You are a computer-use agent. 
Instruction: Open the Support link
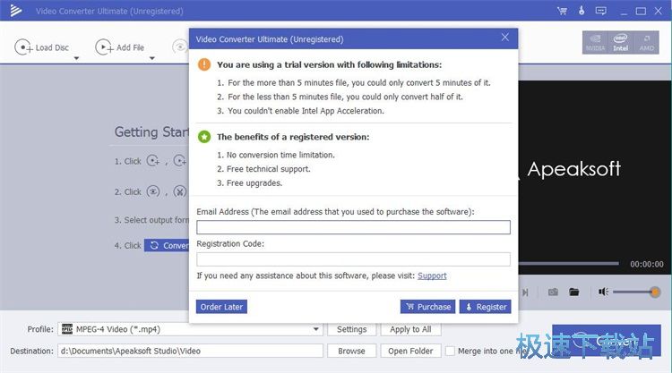pyautogui.click(x=432, y=276)
